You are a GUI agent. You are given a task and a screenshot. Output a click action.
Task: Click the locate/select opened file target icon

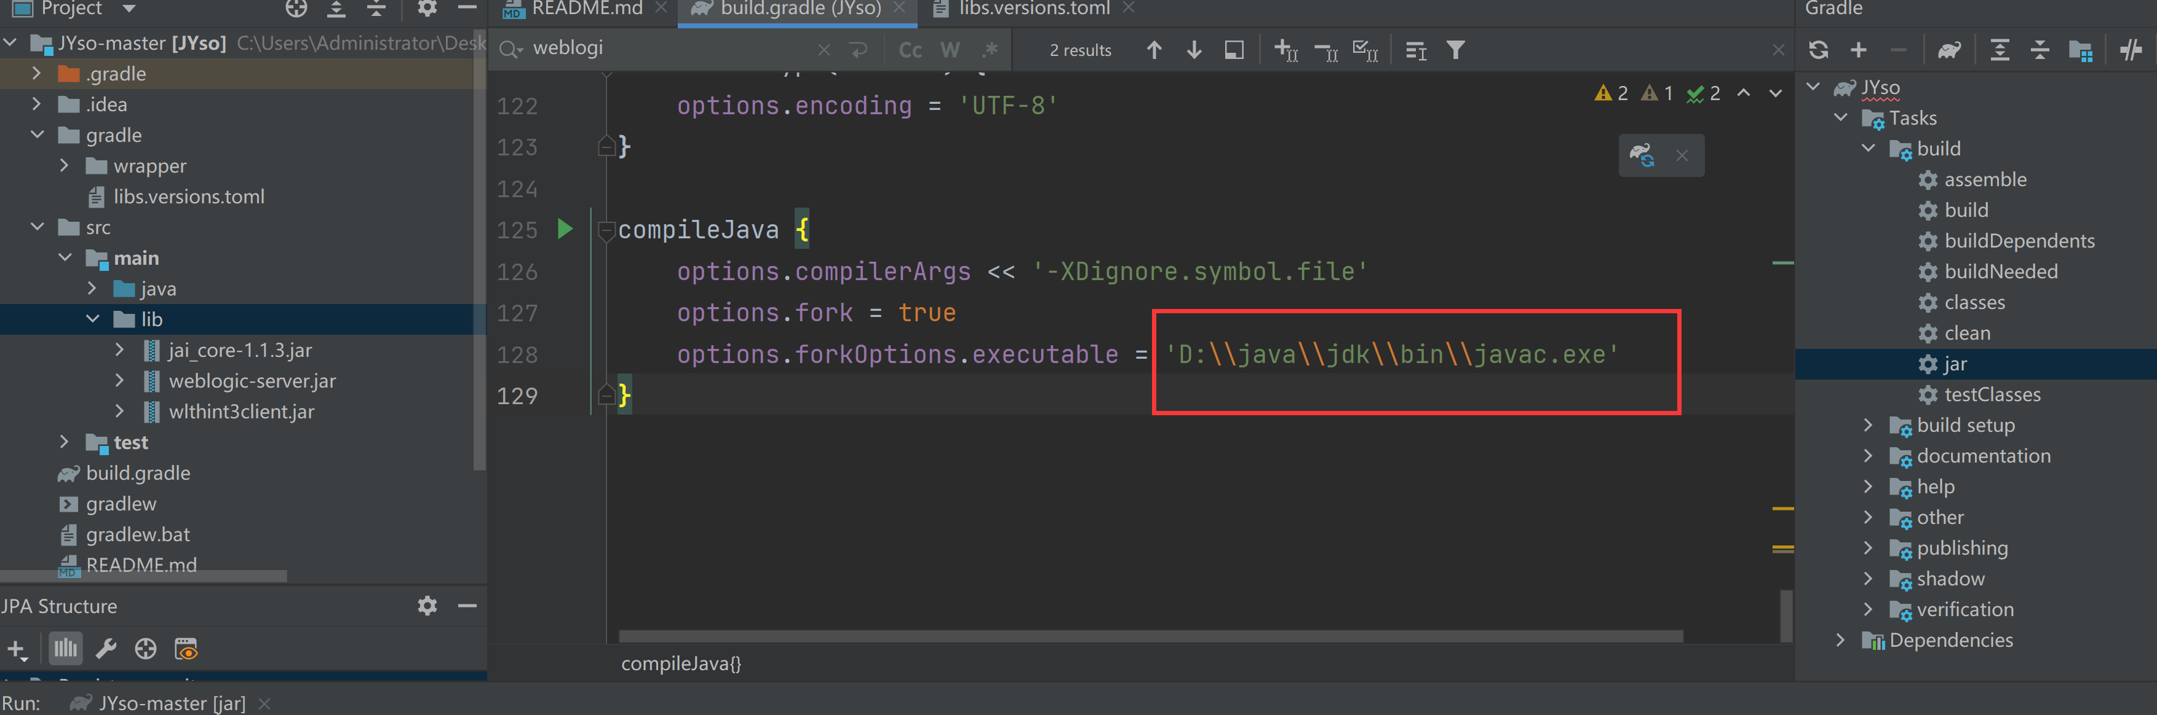(296, 9)
